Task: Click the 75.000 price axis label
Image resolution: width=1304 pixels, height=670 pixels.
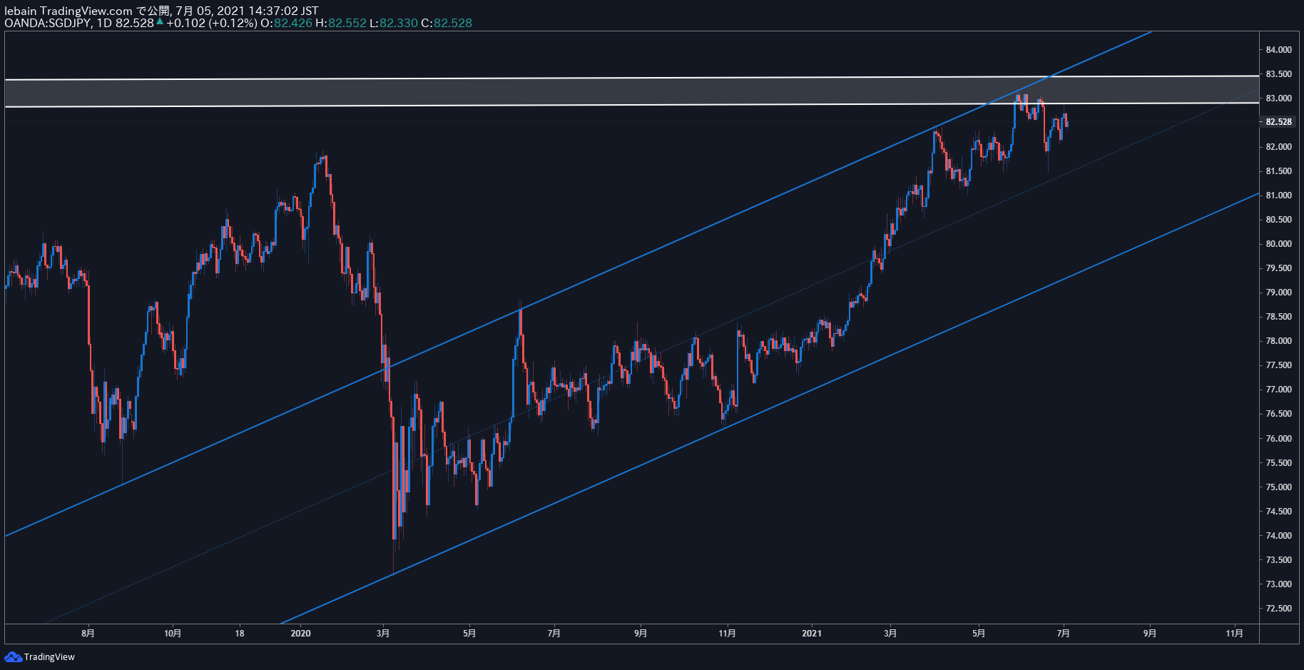Action: [1279, 487]
